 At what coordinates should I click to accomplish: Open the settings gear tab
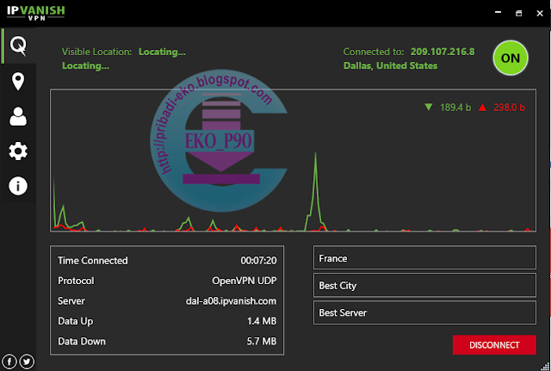(18, 151)
